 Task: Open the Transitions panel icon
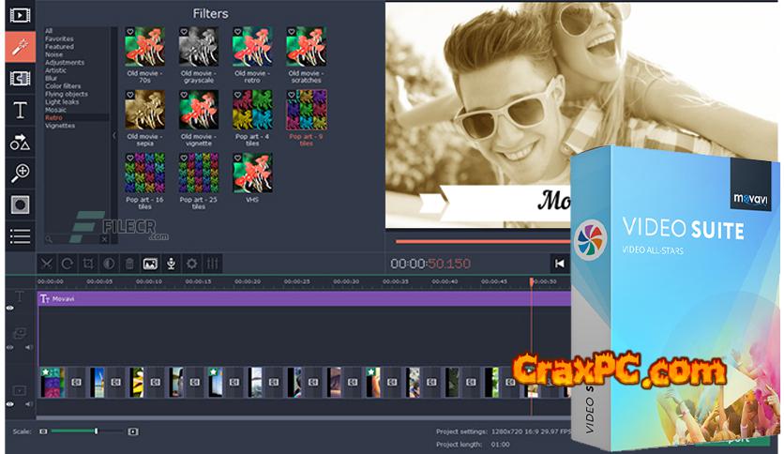[x=20, y=78]
